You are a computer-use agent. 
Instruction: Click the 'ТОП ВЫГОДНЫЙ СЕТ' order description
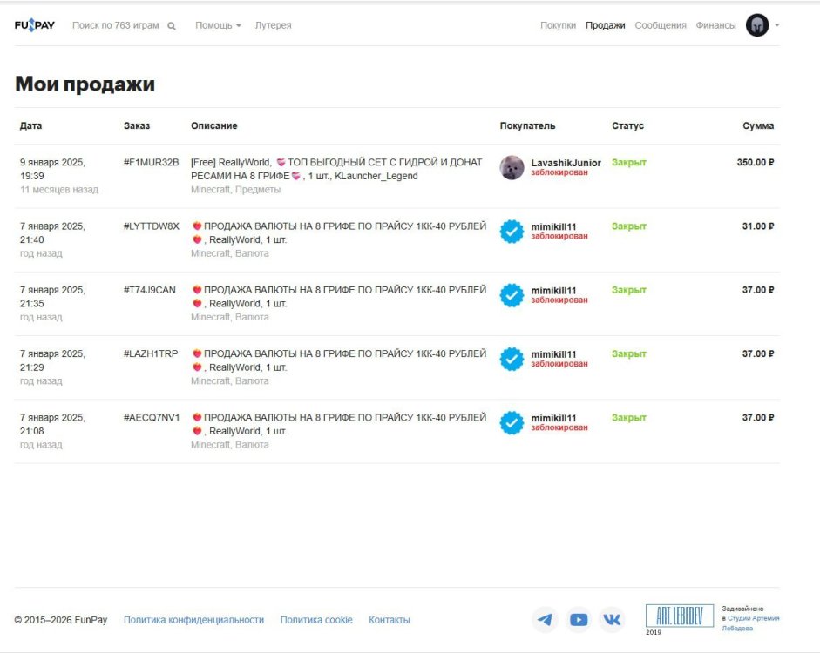point(336,169)
